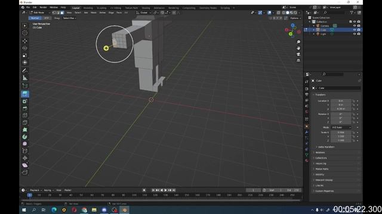
Task: Select the Spin tool
Action: [x=25, y=137]
